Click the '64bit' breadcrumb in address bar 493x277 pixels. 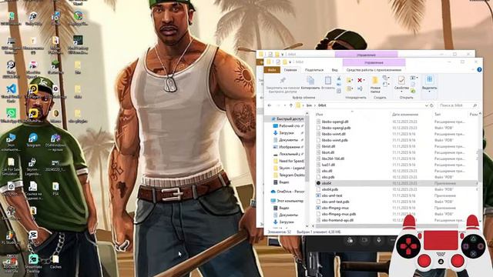[x=322, y=105]
